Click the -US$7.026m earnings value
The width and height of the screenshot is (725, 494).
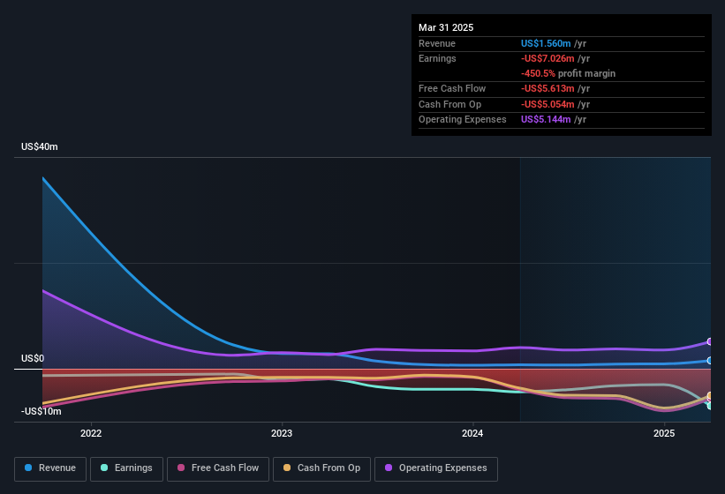(x=548, y=58)
